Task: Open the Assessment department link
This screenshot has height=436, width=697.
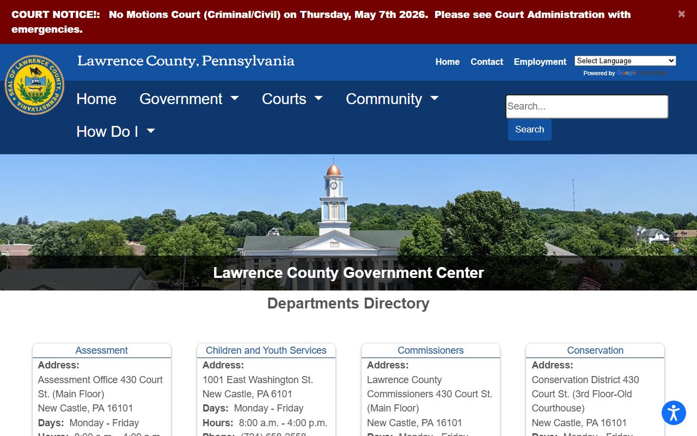Action: pyautogui.click(x=102, y=350)
